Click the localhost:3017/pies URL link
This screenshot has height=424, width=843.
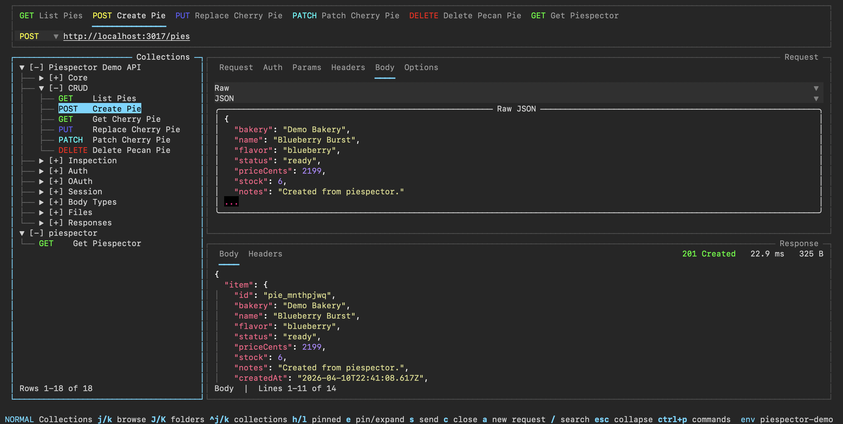(x=126, y=36)
